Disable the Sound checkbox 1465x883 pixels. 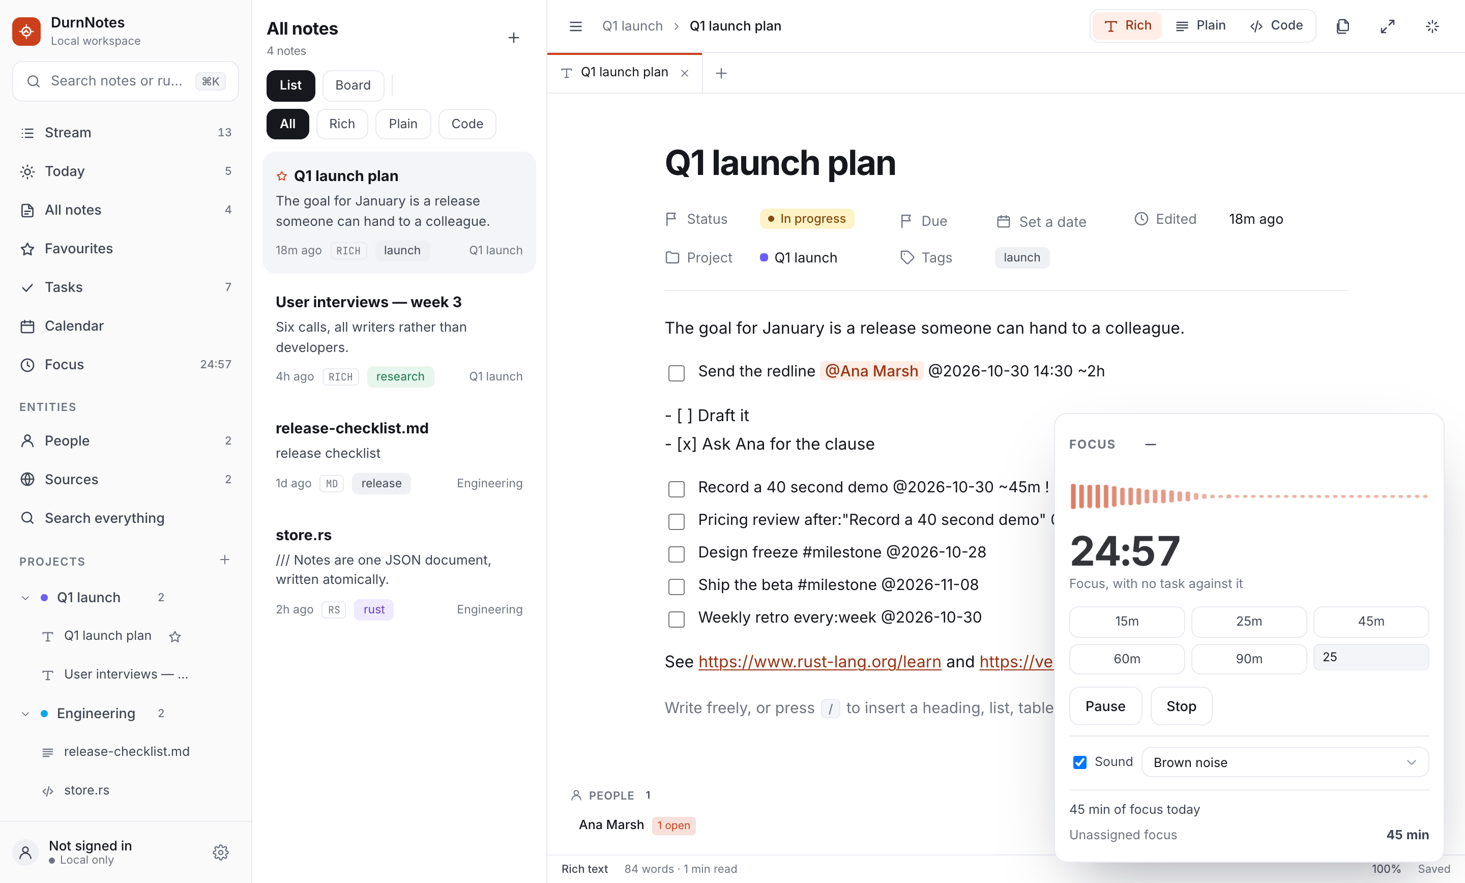(x=1079, y=762)
